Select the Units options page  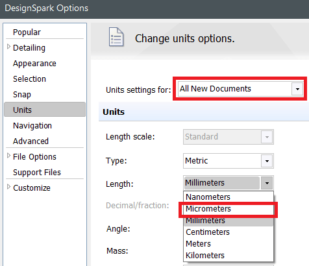point(45,110)
